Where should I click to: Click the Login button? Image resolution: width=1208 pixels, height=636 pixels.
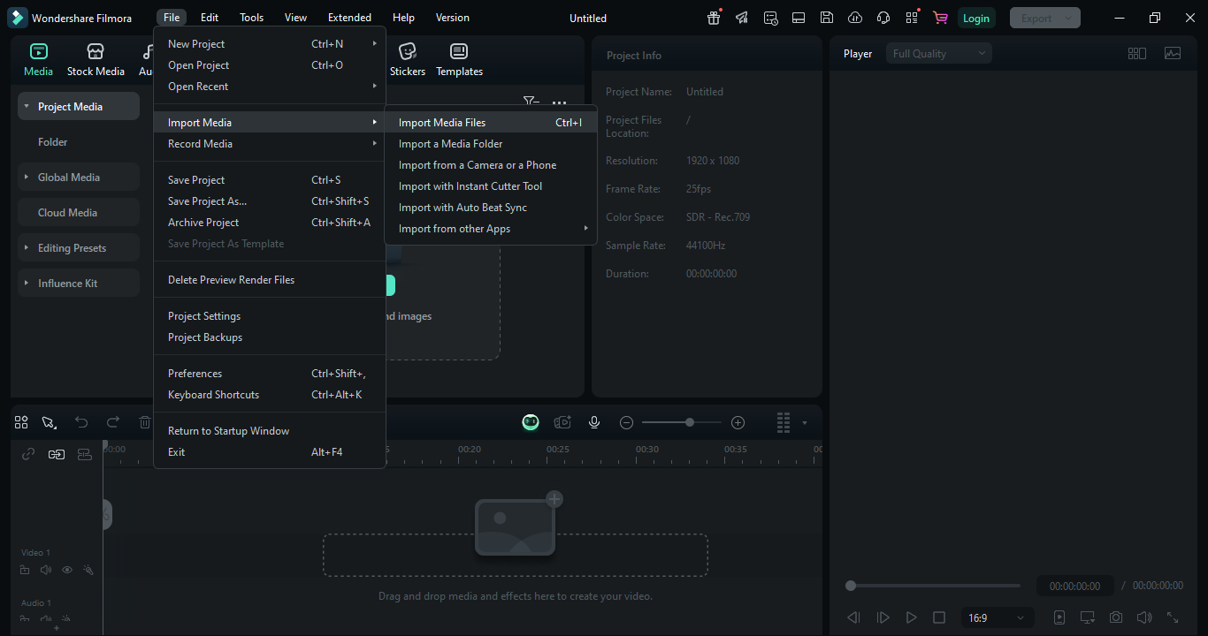(976, 18)
